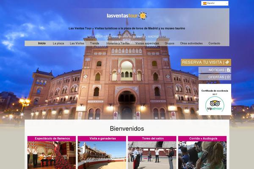Open the Tienda menu item

94,44
